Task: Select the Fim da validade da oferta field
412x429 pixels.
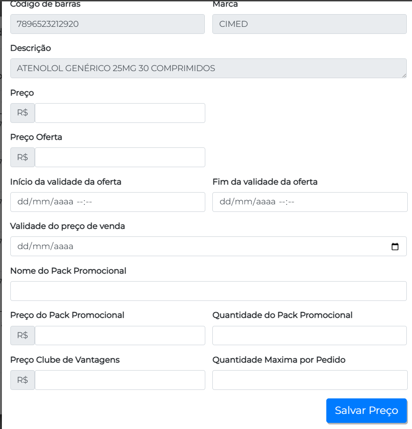Action: tap(310, 202)
